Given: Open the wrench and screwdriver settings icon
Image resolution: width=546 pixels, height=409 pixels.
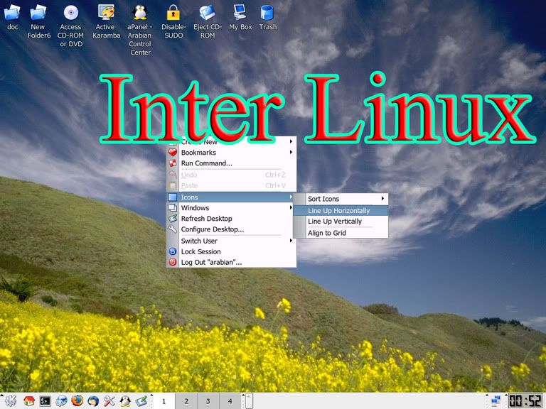Looking at the screenshot, I should [x=109, y=401].
